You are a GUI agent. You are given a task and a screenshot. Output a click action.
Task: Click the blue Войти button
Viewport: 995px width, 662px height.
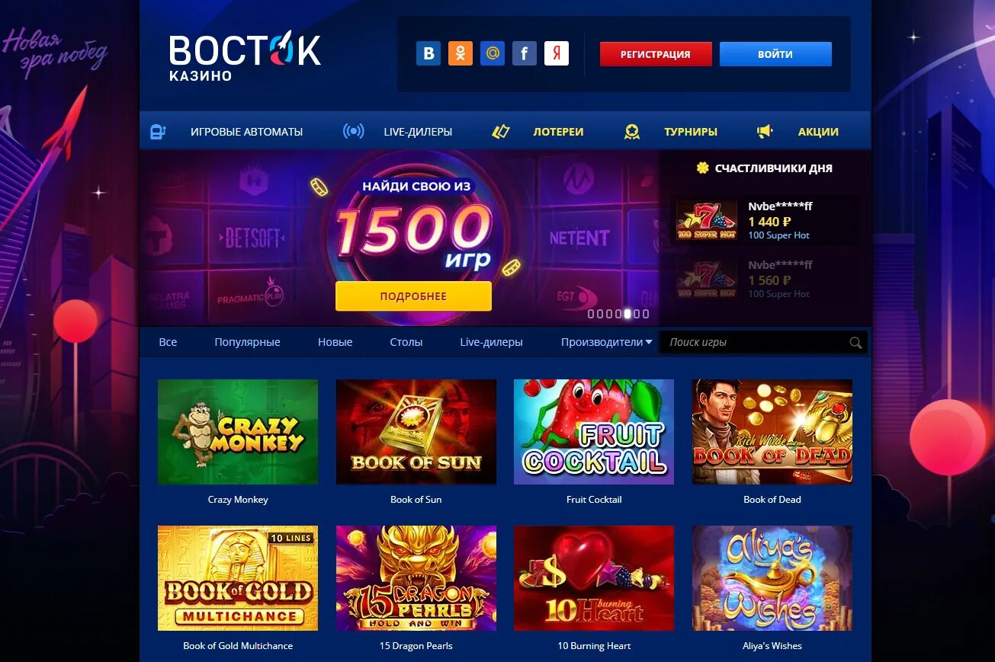coord(775,54)
